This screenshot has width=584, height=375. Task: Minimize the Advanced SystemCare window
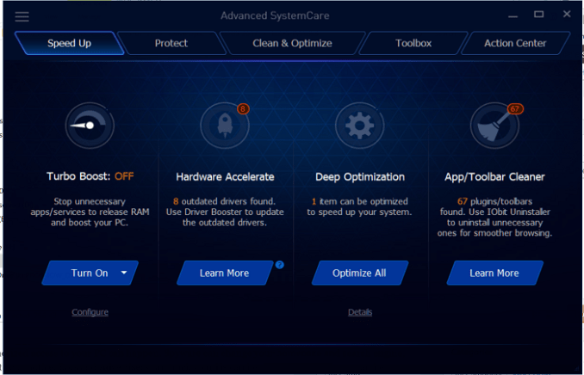[x=513, y=15]
